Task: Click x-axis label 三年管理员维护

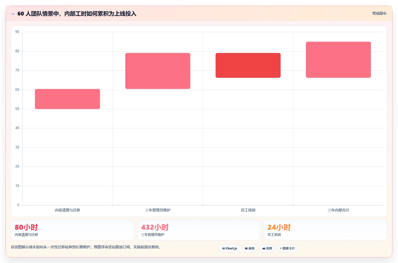Action: pyautogui.click(x=158, y=210)
